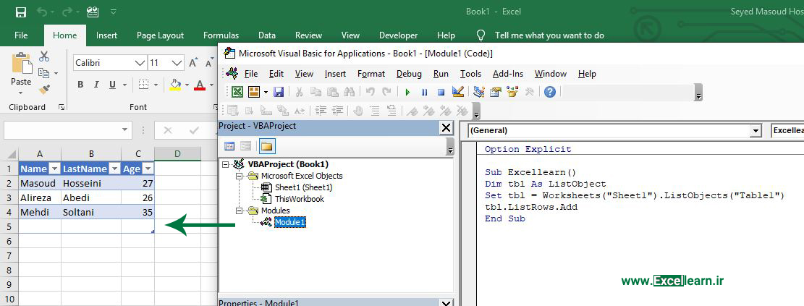Screen dimensions: 804x306
Task: Collapse the Modules folder node
Action: point(238,211)
